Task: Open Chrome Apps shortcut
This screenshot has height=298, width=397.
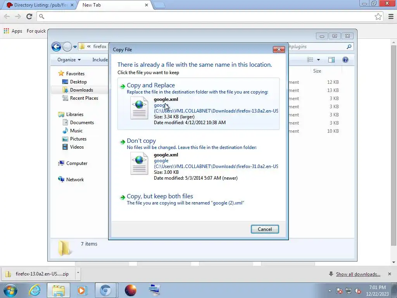Action: [13, 31]
